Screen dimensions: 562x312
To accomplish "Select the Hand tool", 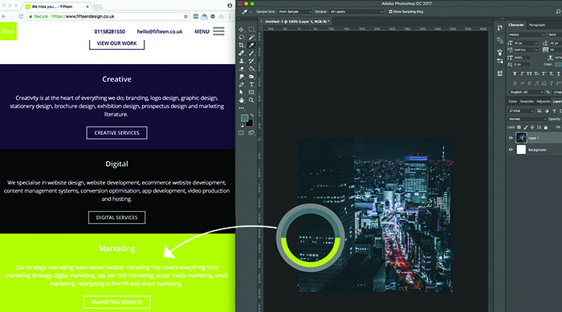I will pyautogui.click(x=242, y=100).
